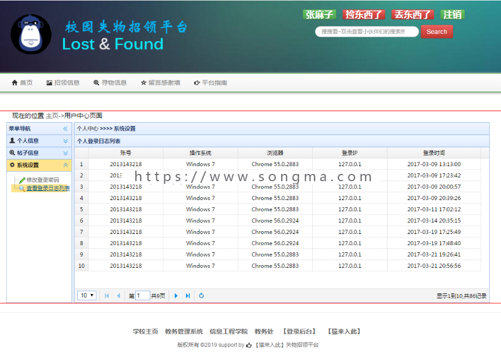The height and width of the screenshot is (354, 501).
Task: Click the pointing hand icon beside 平台指南
Action: (197, 83)
